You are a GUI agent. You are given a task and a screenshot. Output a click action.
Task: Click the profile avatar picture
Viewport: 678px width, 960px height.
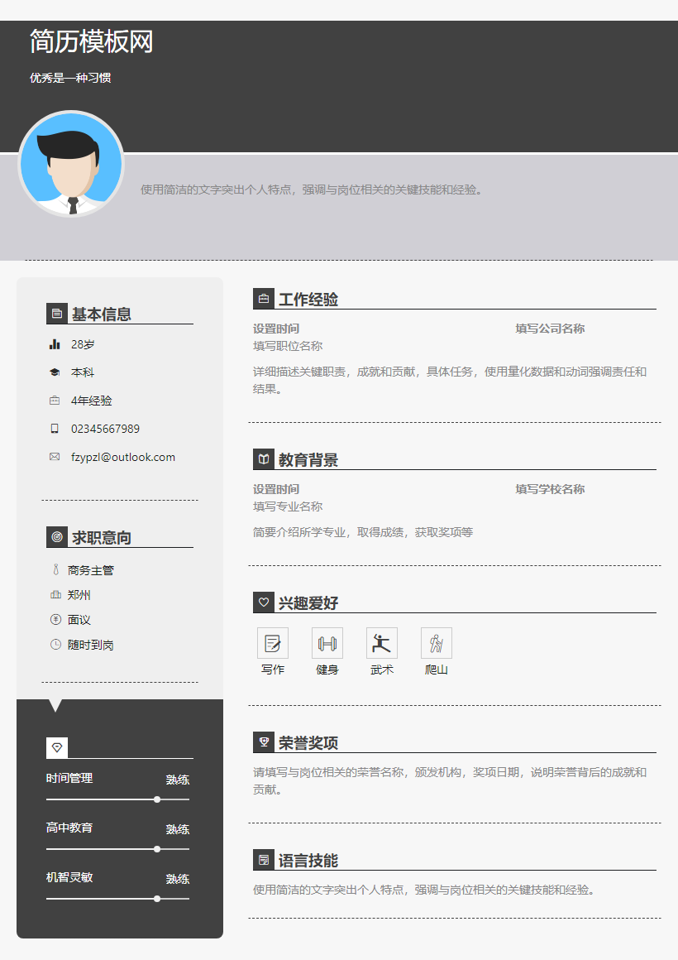[x=71, y=164]
